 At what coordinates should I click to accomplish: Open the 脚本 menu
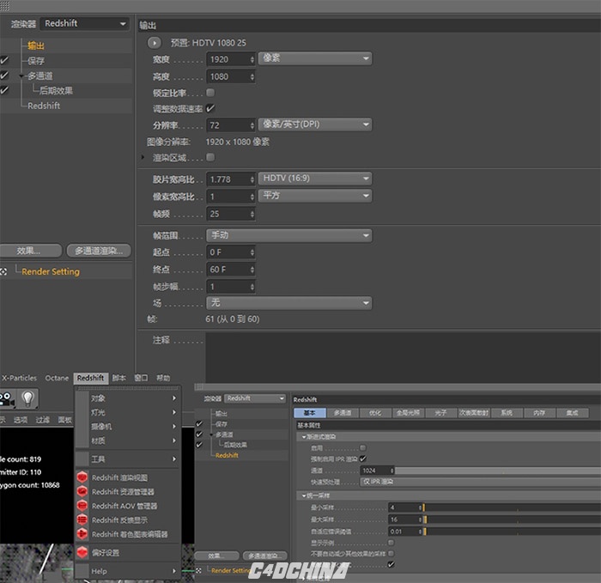(x=118, y=378)
